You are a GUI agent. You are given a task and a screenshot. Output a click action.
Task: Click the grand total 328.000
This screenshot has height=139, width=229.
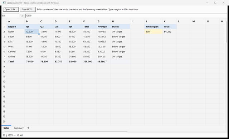point(89,62)
